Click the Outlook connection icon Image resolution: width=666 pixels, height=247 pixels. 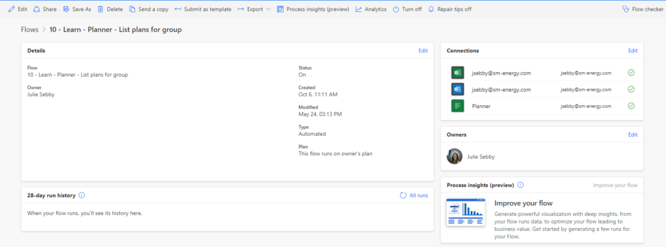(x=457, y=90)
